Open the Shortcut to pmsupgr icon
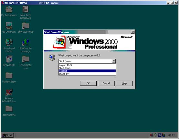179x139 pixels. coord(26,42)
